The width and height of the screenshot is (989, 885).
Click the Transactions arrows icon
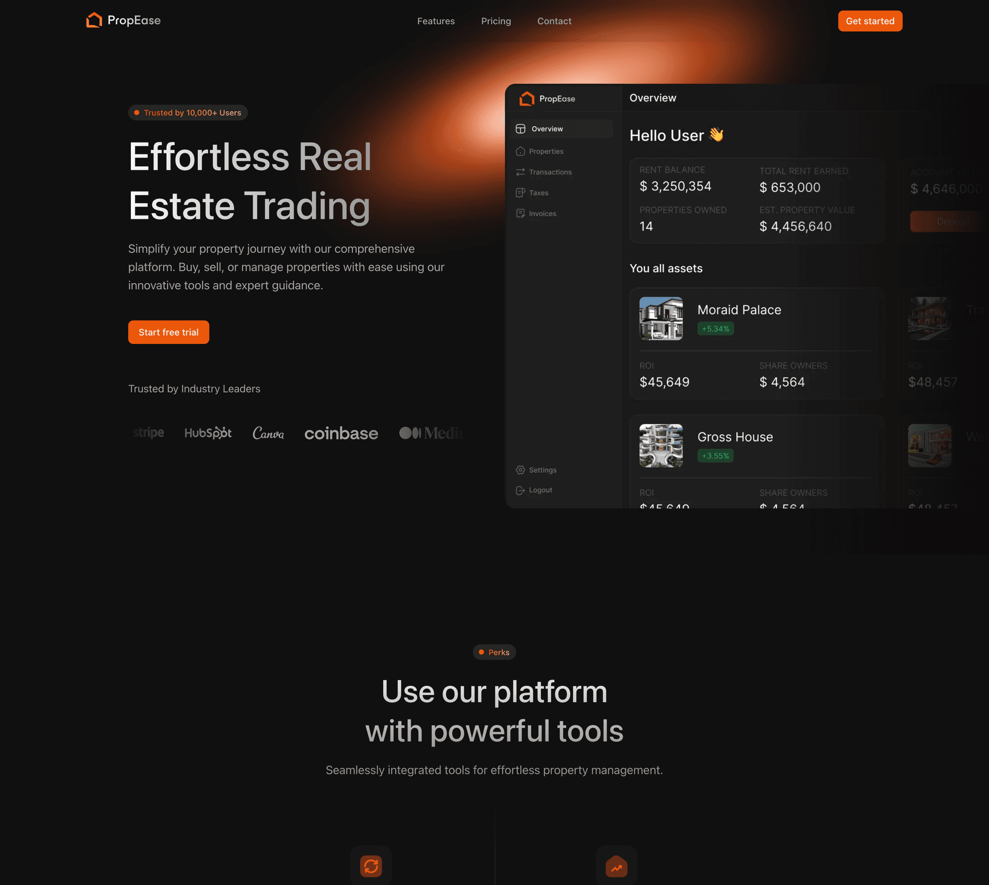[x=520, y=172]
